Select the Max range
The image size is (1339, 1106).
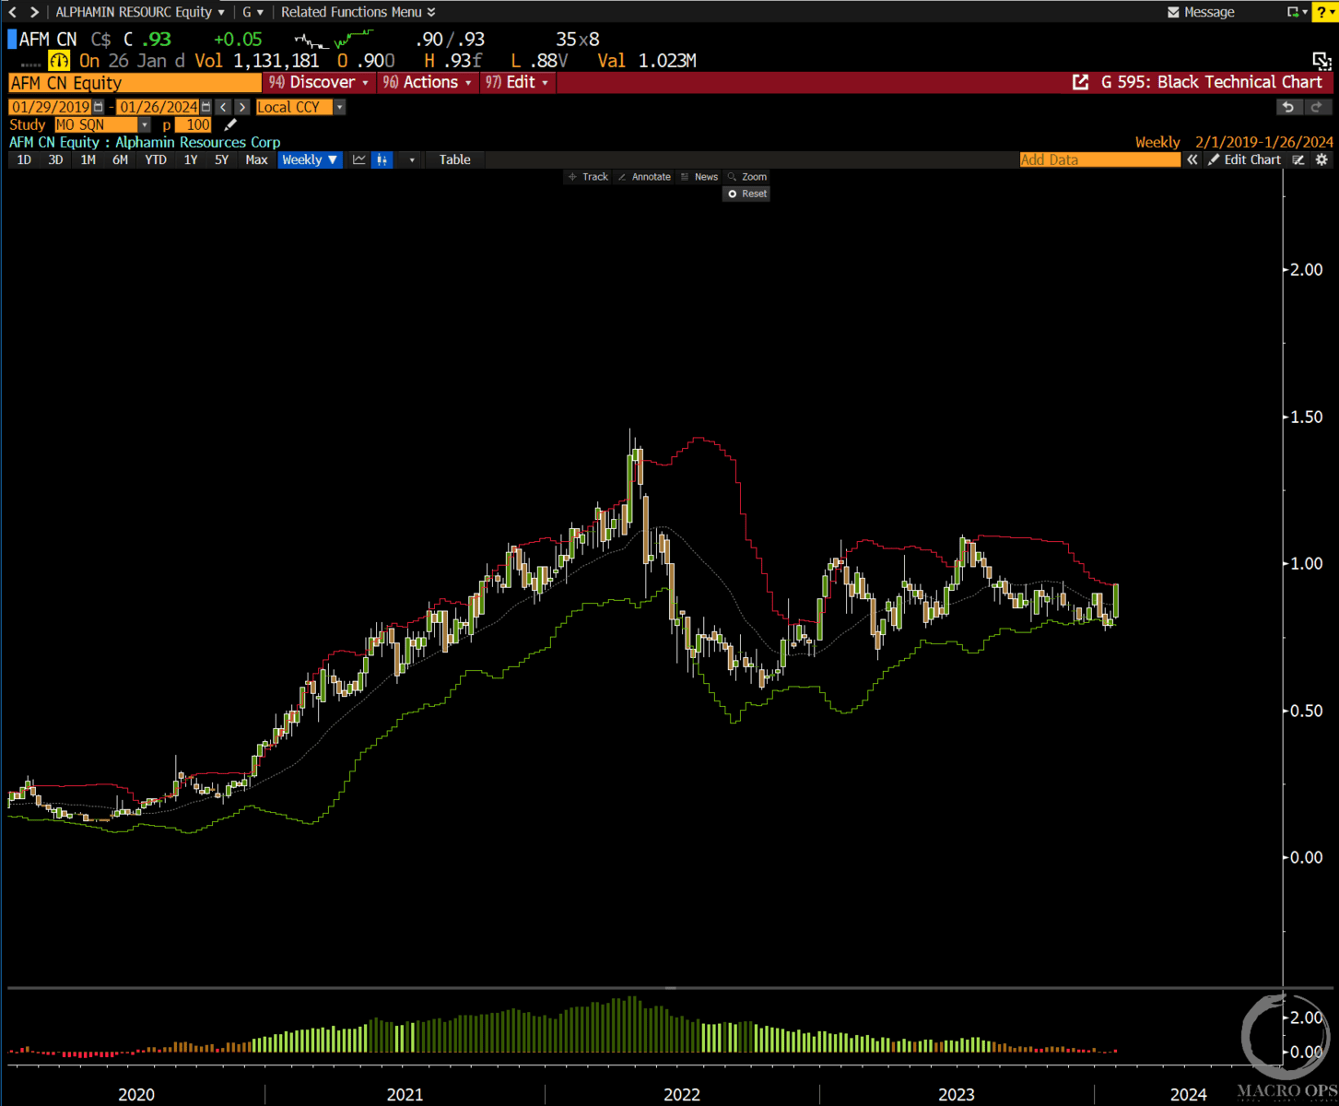point(256,159)
